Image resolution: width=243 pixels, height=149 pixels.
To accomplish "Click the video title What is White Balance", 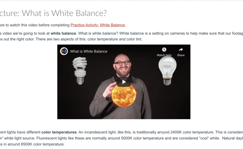I will click(x=89, y=51).
